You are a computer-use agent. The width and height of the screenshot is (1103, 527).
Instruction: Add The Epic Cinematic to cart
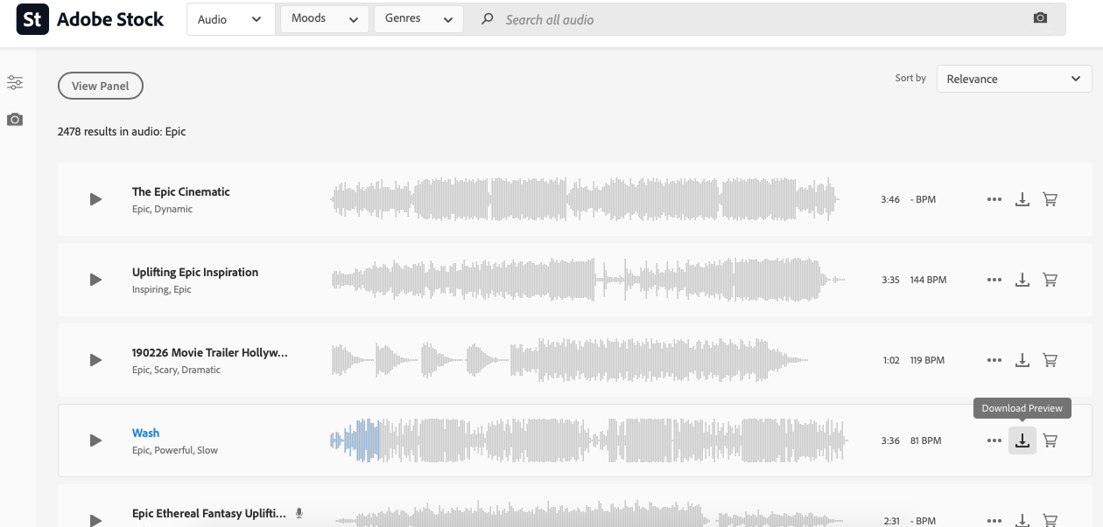point(1050,199)
